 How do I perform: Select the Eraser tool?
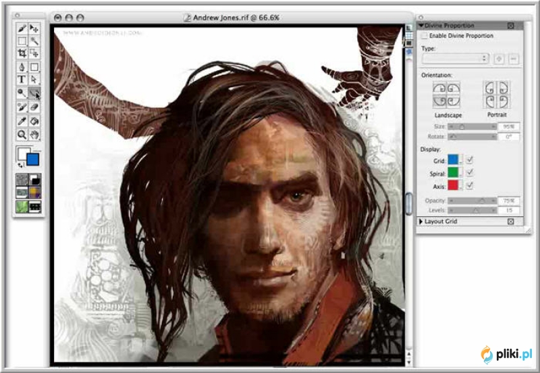(34, 107)
